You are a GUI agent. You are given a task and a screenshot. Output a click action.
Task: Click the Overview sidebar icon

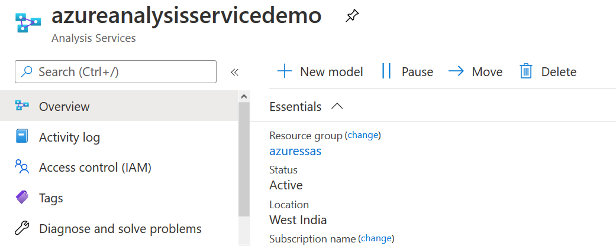(x=22, y=106)
